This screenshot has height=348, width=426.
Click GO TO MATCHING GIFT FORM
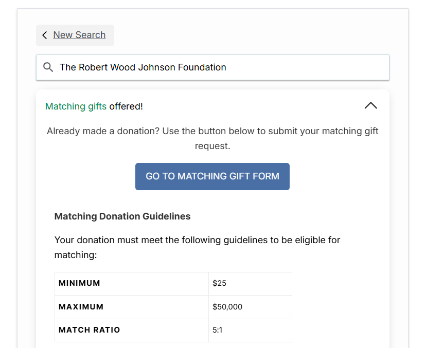(212, 176)
